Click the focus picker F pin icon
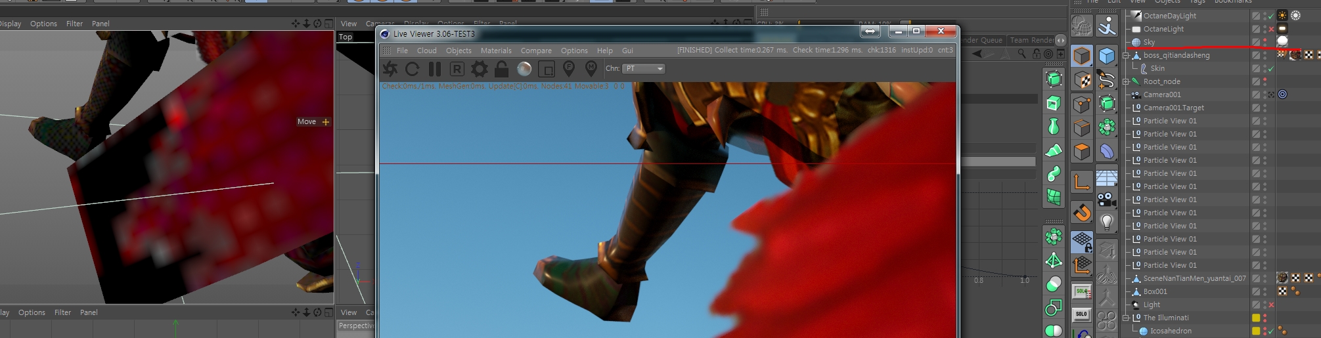This screenshot has height=338, width=1321. coord(569,68)
